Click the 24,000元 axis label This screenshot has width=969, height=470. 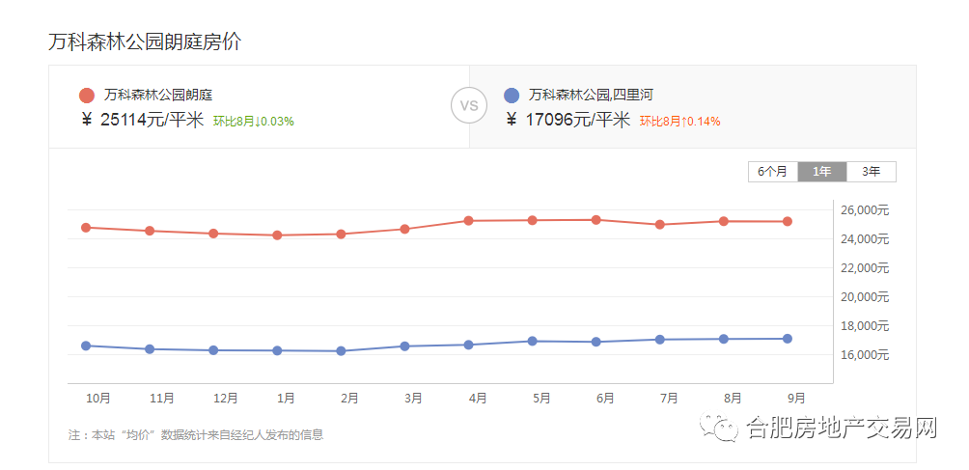tap(865, 239)
